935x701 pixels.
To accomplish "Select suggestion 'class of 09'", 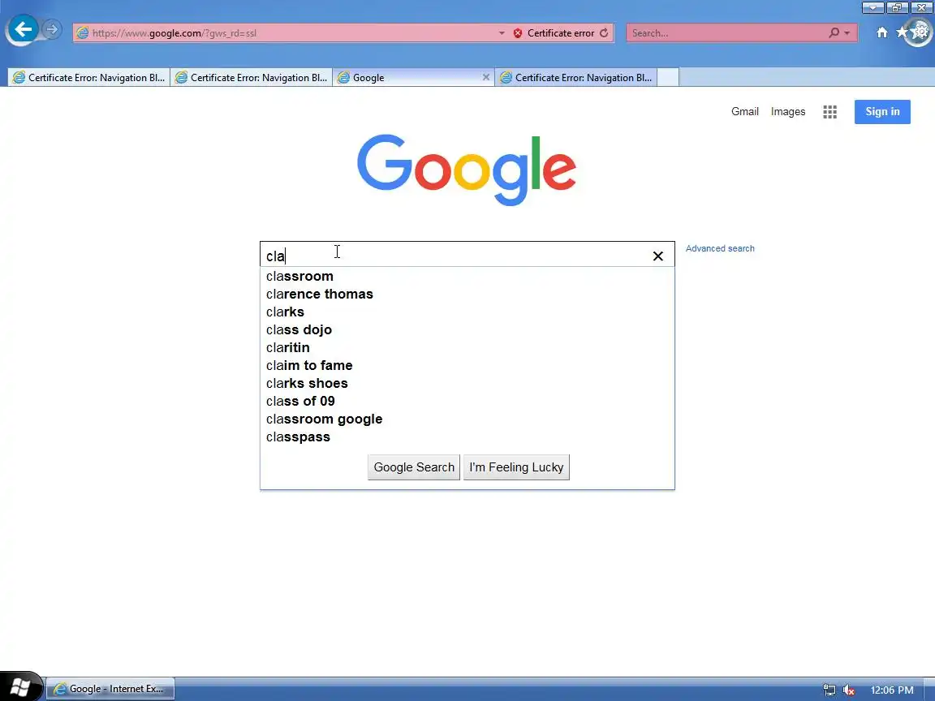I will point(467,401).
